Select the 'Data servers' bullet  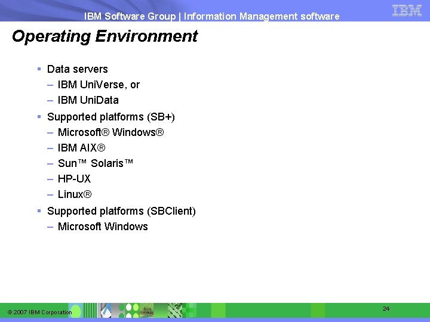click(77, 69)
